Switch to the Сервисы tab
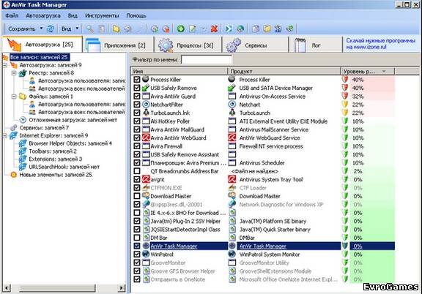 point(255,45)
